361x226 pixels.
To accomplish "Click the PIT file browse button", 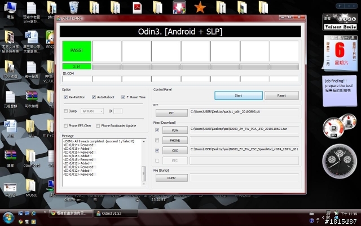I will (x=171, y=113).
